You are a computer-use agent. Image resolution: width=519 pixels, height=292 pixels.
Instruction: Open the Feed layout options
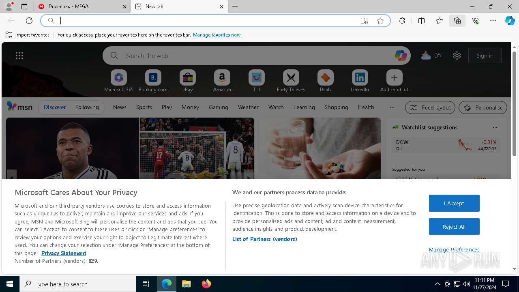pos(430,107)
